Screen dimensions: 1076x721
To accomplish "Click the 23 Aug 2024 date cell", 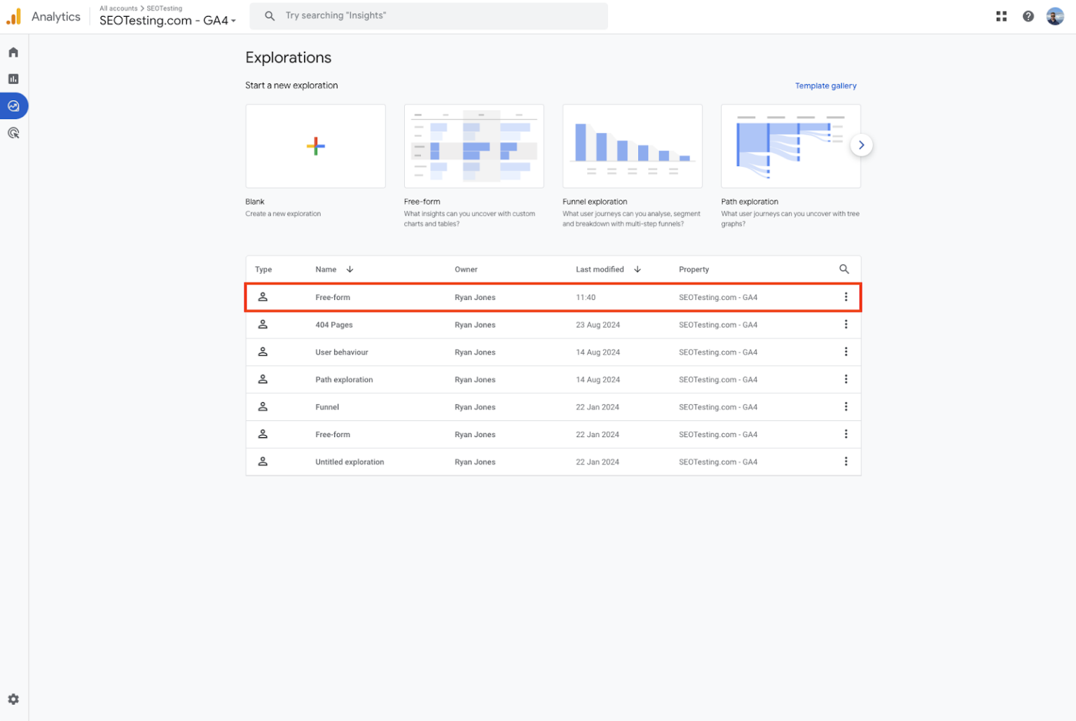I will [598, 324].
